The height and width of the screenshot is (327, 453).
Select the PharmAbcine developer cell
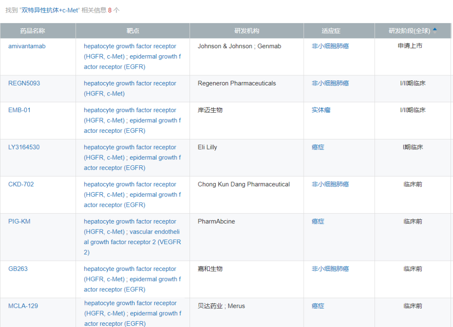pos(247,237)
